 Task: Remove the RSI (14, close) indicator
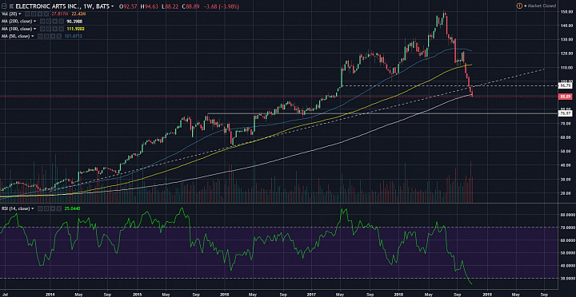(x=59, y=208)
